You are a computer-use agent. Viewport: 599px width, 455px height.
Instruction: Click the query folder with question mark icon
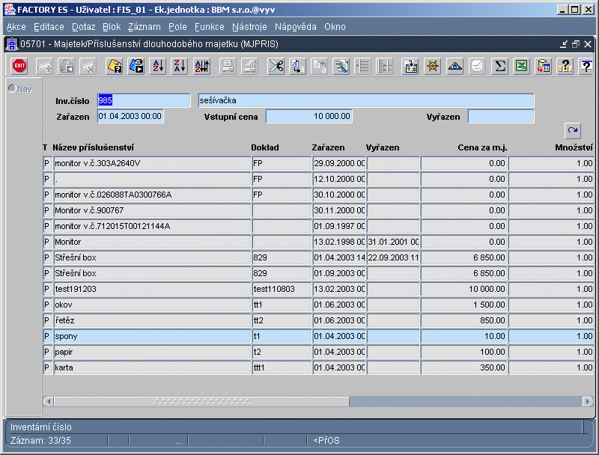click(x=115, y=66)
